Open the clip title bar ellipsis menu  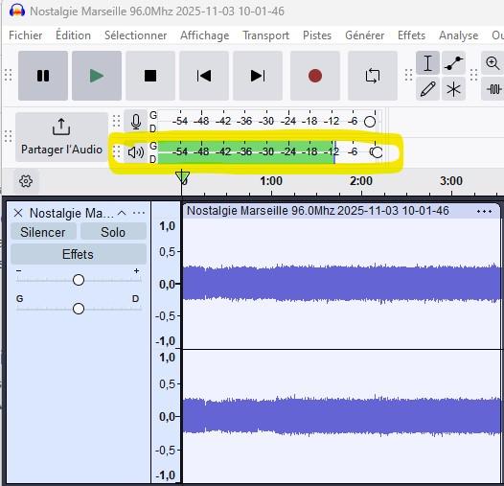(x=485, y=211)
